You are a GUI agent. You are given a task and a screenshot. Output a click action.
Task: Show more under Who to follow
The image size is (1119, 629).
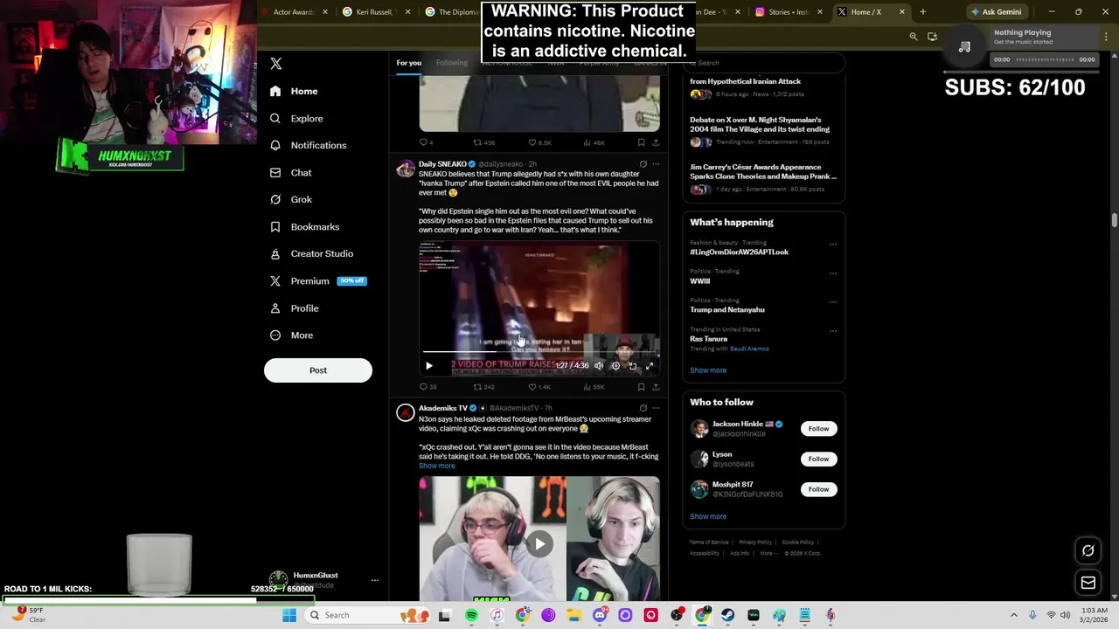(x=708, y=516)
